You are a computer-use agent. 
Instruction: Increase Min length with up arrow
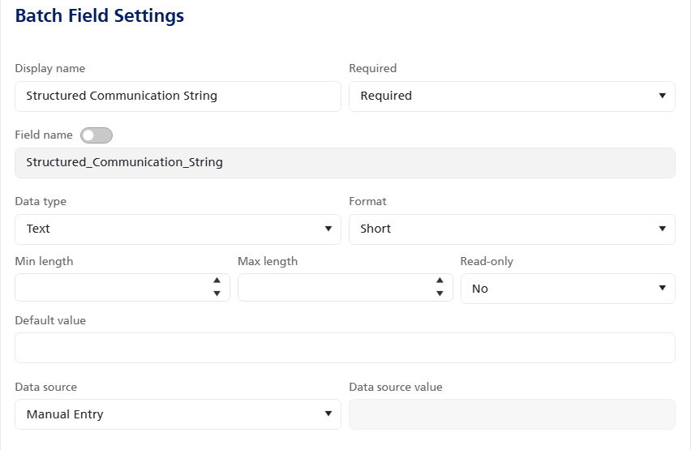coord(217,281)
